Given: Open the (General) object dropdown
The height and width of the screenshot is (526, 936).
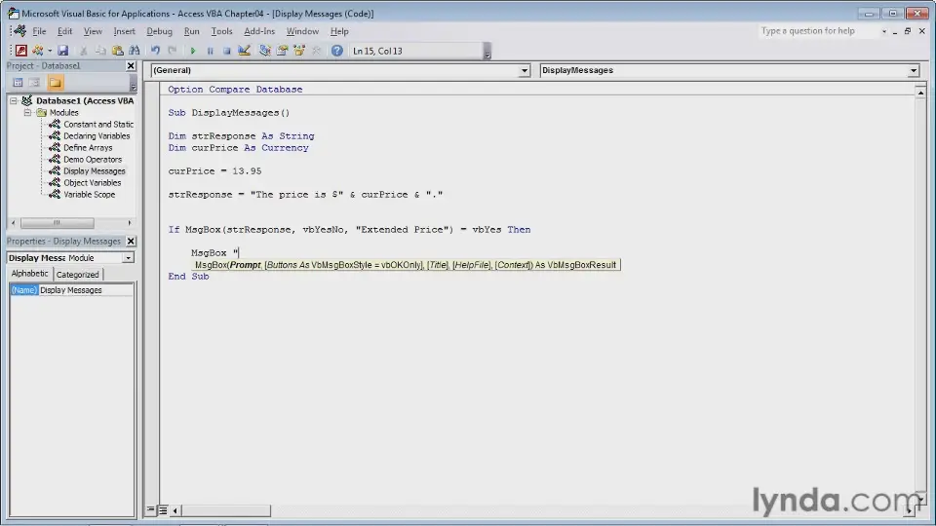Looking at the screenshot, I should pyautogui.click(x=525, y=70).
